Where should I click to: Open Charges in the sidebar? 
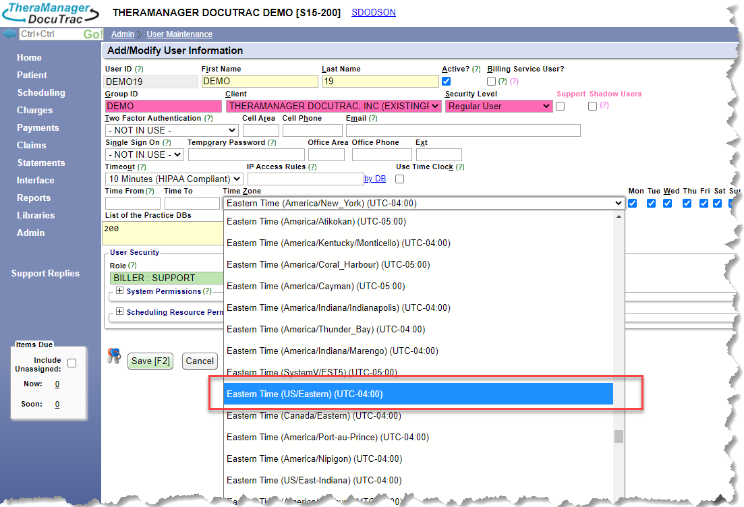tap(34, 110)
